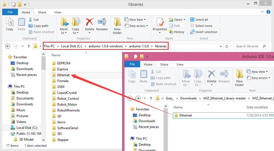Switch to Share tab in Arduino IDE window
The image size is (274, 151).
tap(164, 64)
